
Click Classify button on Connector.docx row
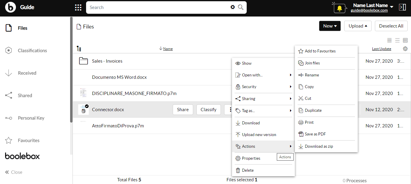[x=209, y=109]
